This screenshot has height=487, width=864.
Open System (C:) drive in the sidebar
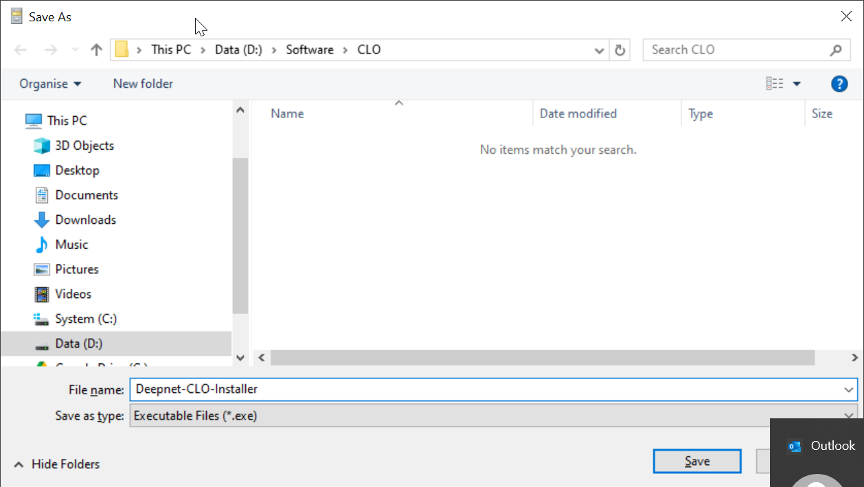tap(86, 319)
